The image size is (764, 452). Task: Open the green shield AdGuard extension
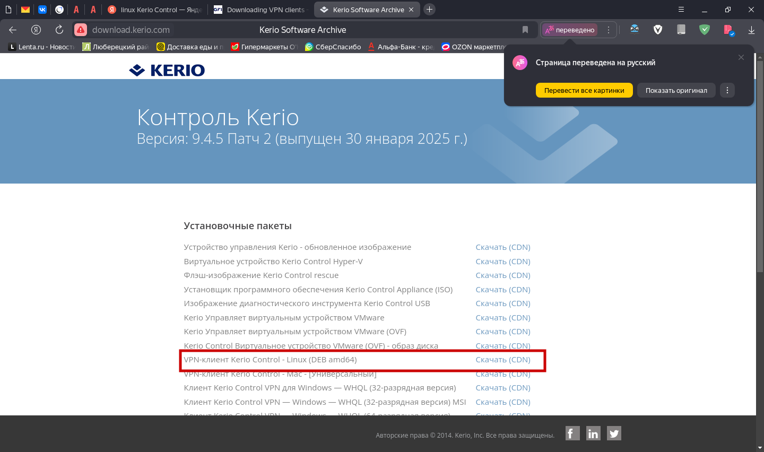705,30
